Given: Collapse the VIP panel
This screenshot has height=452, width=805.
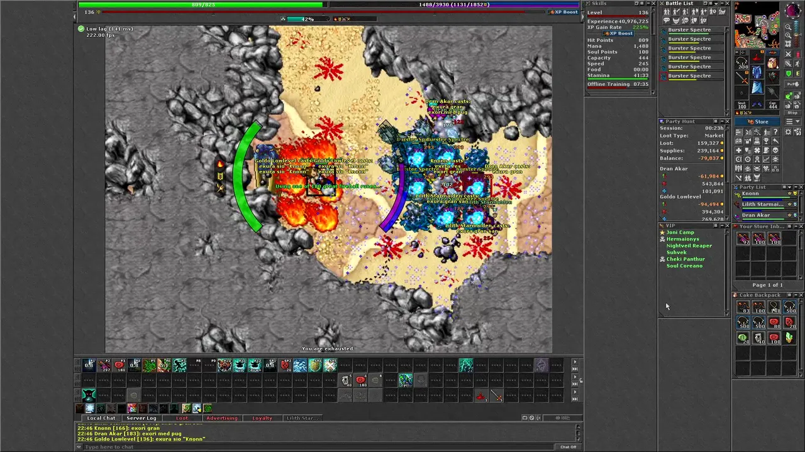Looking at the screenshot, I should pos(722,225).
